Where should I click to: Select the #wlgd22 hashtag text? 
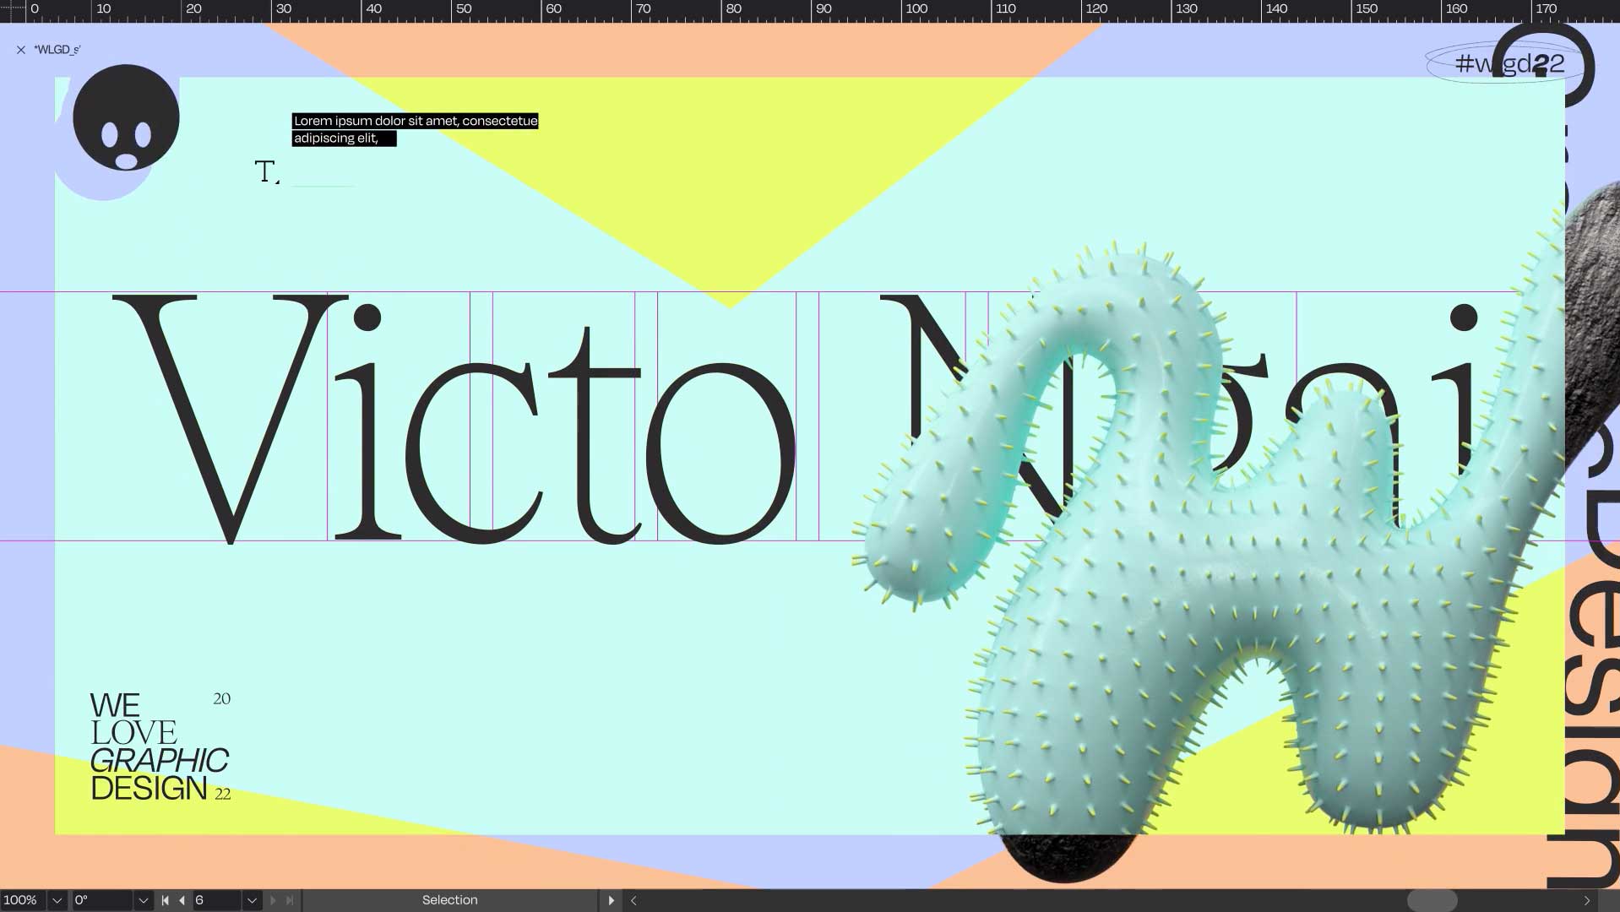(x=1509, y=63)
